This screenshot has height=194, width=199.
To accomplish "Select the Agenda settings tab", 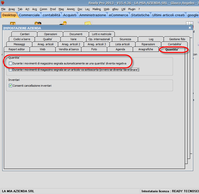I will coord(120,49).
